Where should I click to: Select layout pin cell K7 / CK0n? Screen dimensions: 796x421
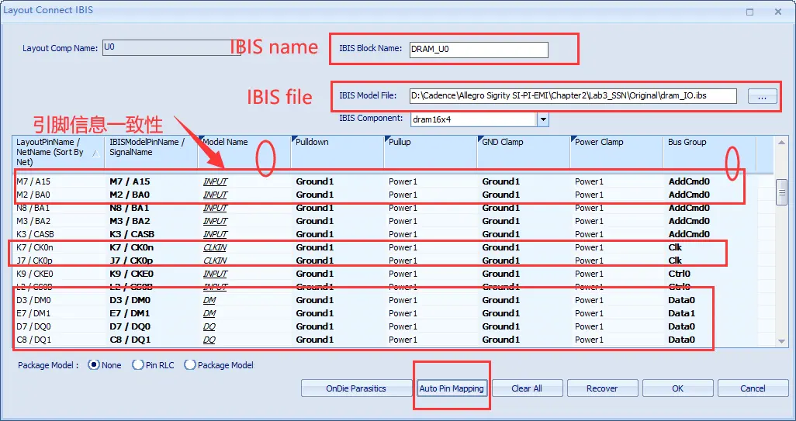point(58,247)
